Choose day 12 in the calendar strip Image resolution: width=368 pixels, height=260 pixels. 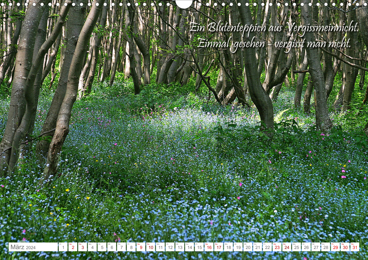point(170,247)
